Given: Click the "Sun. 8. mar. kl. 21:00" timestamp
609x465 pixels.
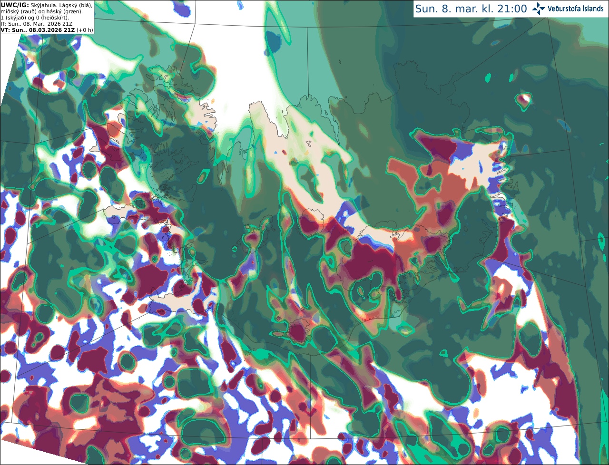Looking at the screenshot, I should tap(471, 9).
